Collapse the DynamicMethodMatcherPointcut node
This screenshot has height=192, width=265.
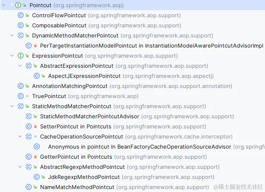(12, 35)
